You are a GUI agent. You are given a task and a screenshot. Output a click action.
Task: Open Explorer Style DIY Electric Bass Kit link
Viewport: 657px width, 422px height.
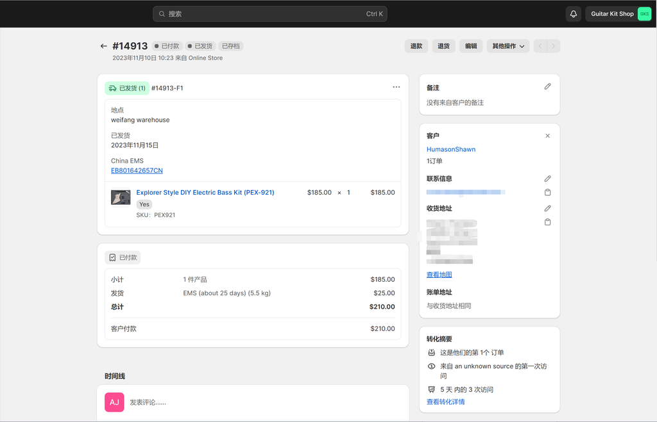[205, 192]
